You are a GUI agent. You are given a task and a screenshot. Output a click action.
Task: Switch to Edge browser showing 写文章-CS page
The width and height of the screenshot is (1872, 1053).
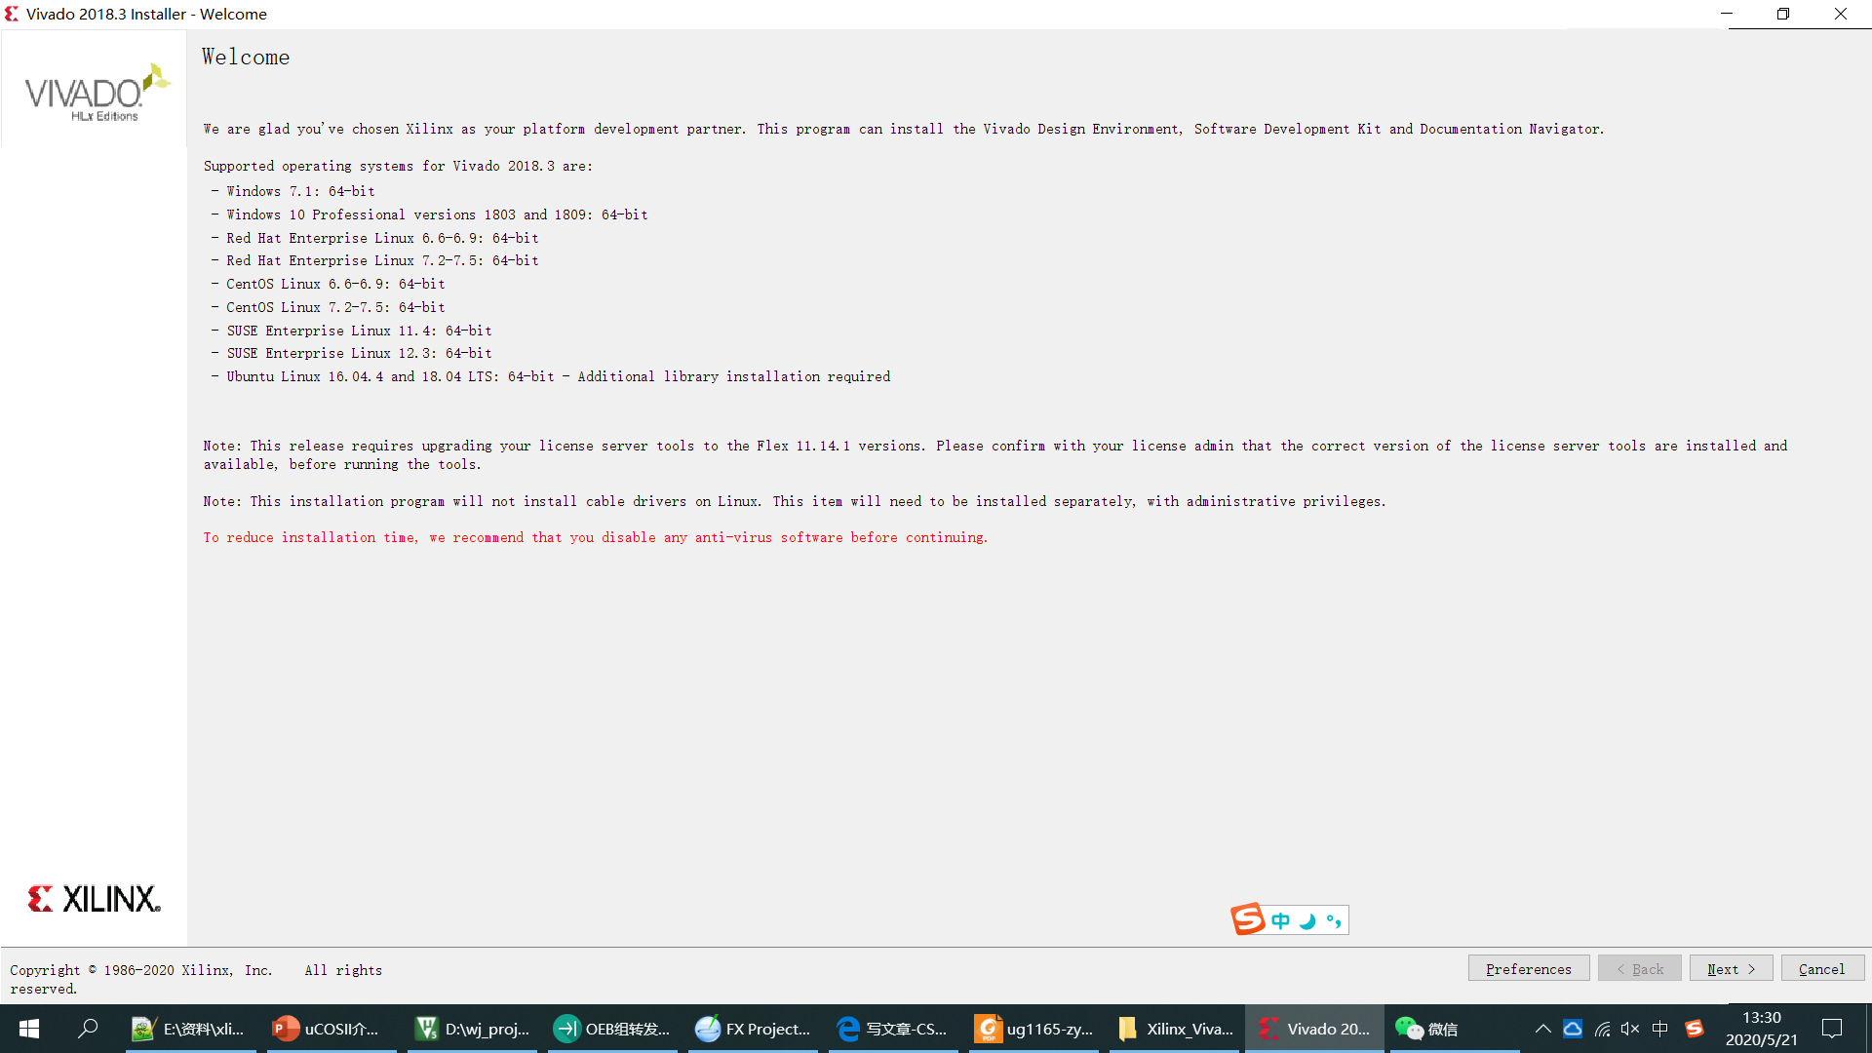[892, 1029]
